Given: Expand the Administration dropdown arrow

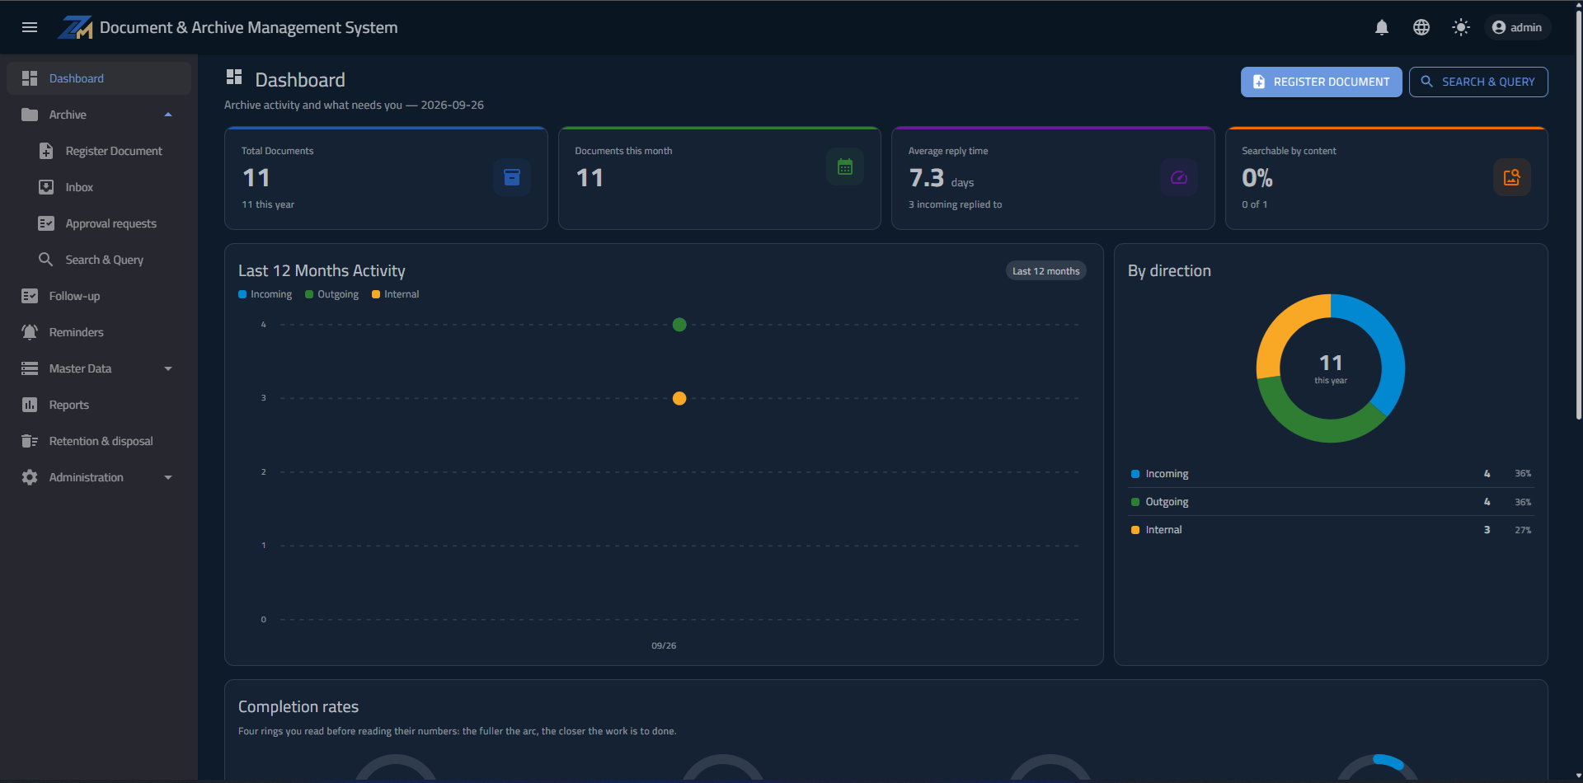Looking at the screenshot, I should pos(168,477).
